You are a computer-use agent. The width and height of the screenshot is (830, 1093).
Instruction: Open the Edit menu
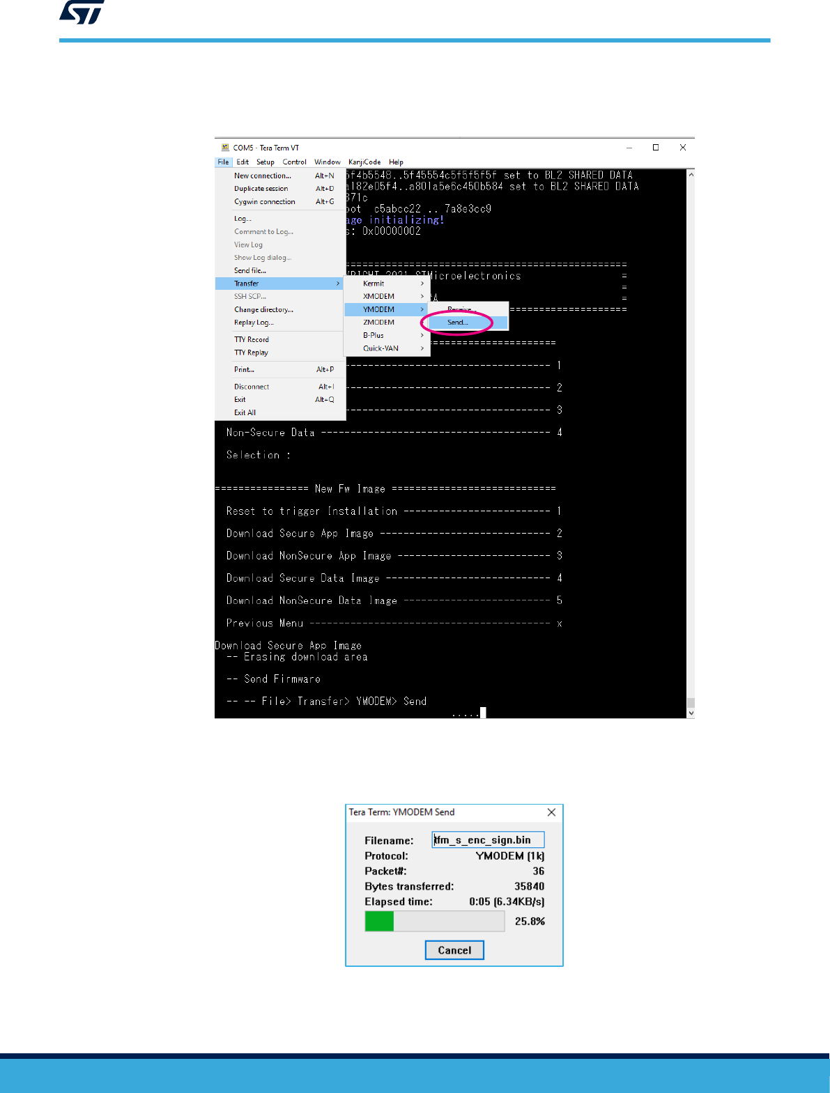[243, 162]
